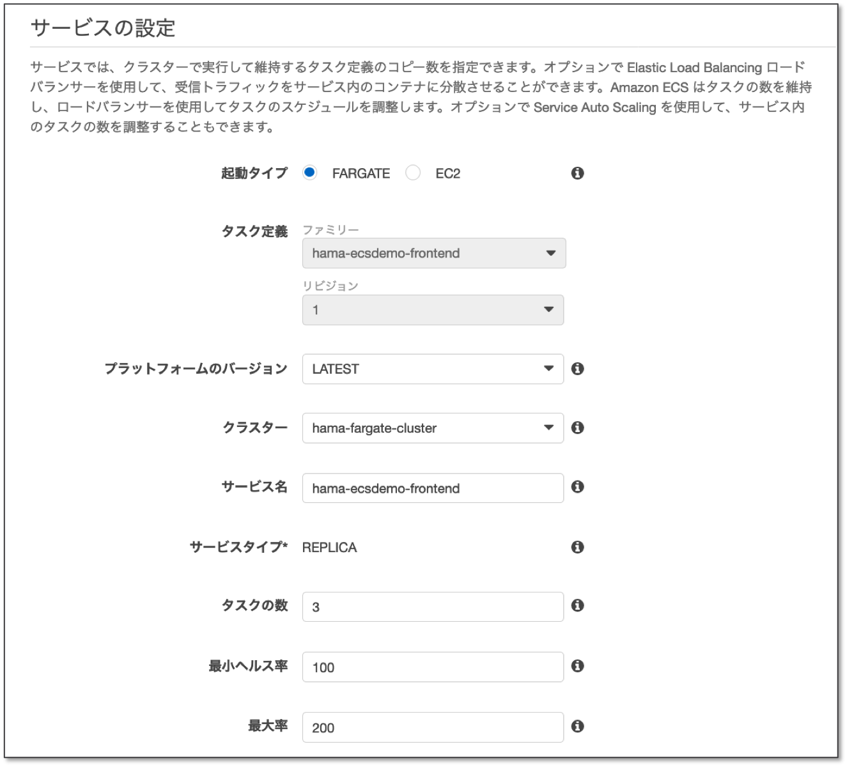
Task: Open the プラットフォームのバージョン LATEST dropdown
Action: [433, 369]
